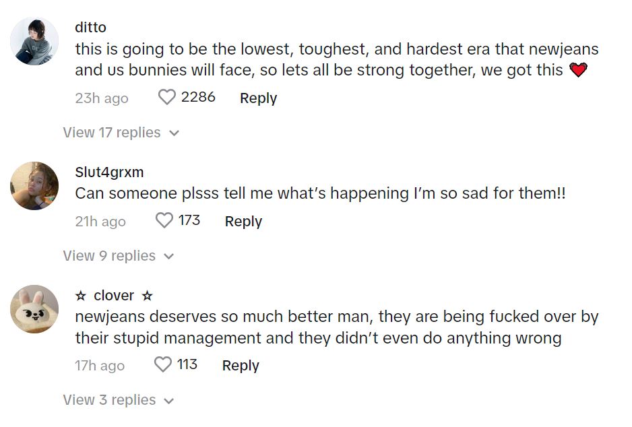
Task: Click the red heart emoji in ditto's comment
Action: 578,70
